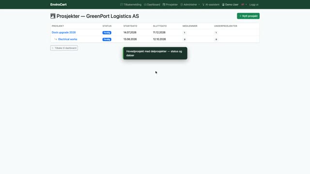Open the language flag dropdown
The width and height of the screenshot is (310, 174).
(244, 4)
